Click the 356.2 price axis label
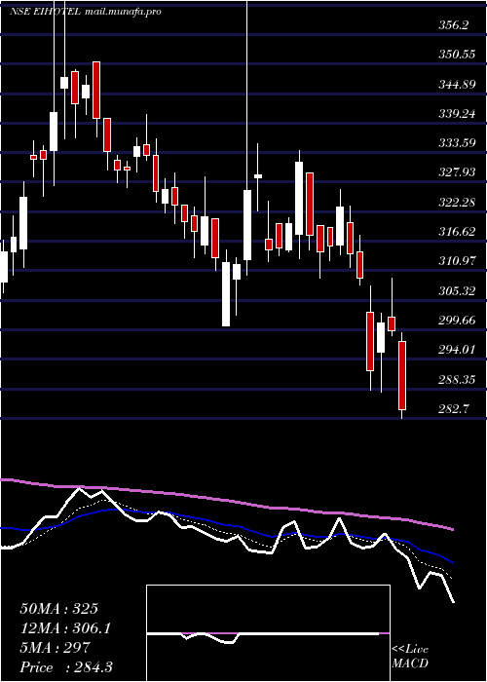This screenshot has height=682, width=487. pyautogui.click(x=454, y=25)
